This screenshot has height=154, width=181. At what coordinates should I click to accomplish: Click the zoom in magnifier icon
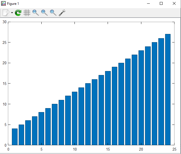(x=44, y=13)
